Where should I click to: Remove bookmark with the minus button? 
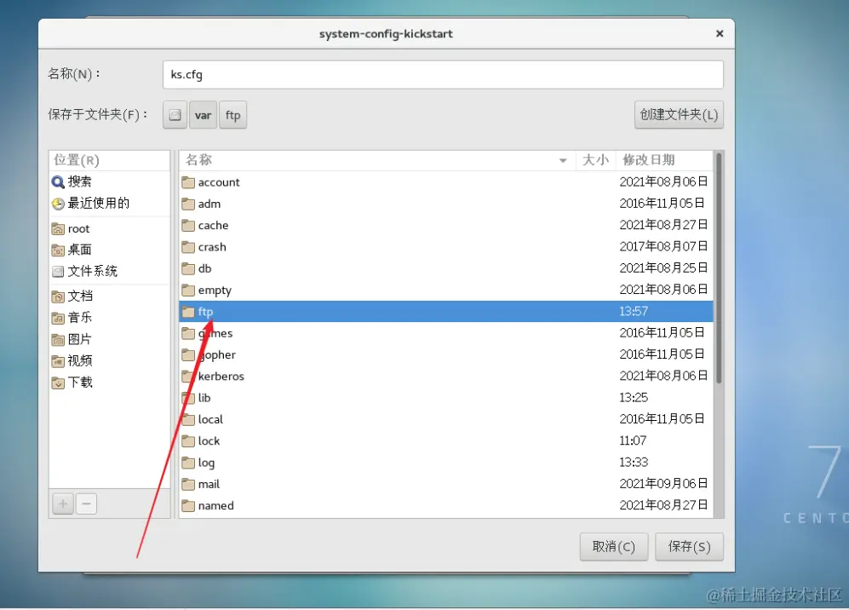[x=86, y=504]
